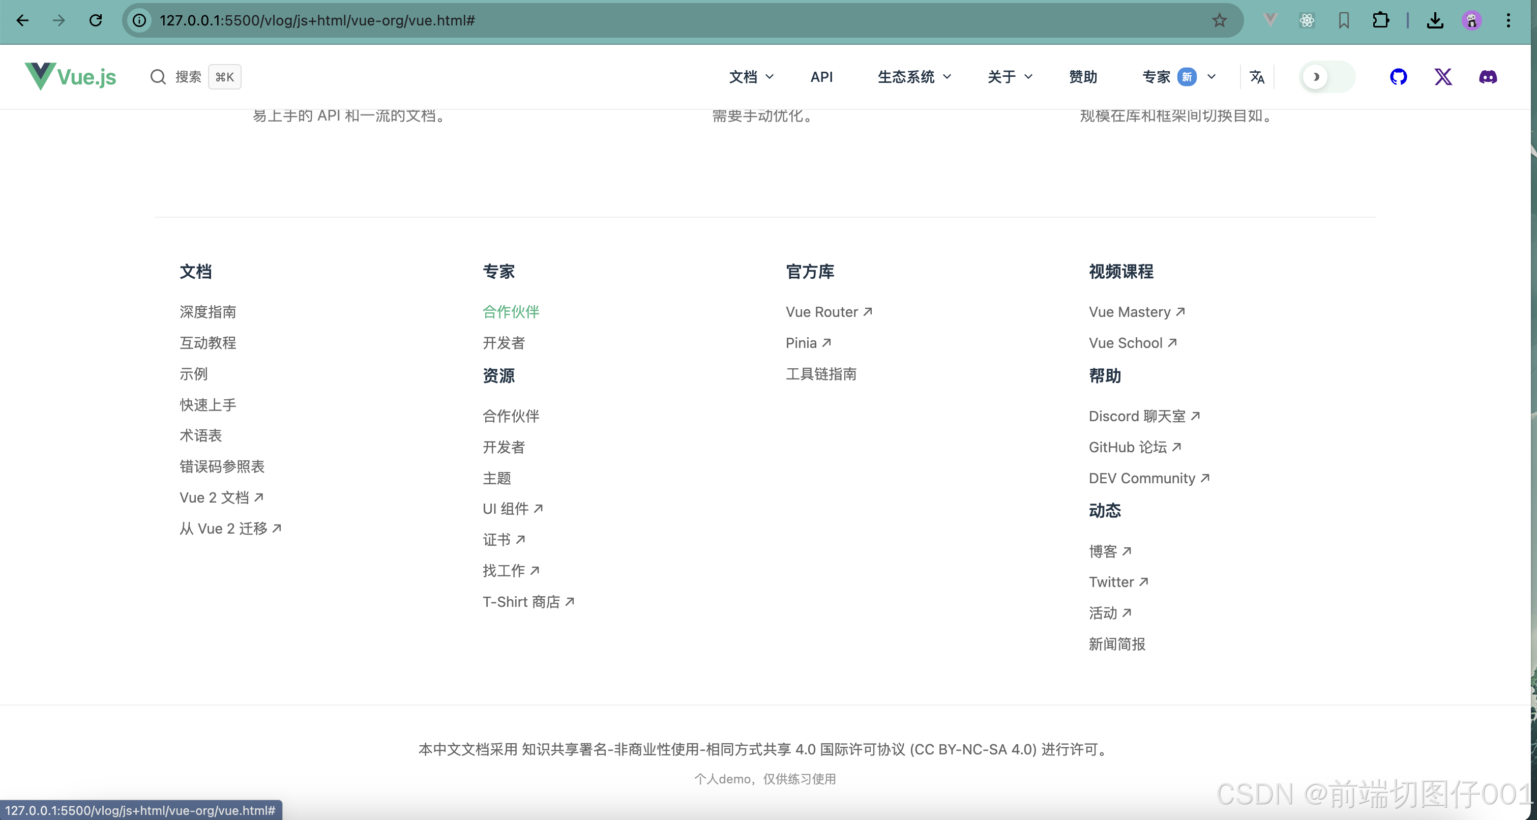Switch language using the translate icon
The width and height of the screenshot is (1537, 820).
(1257, 76)
